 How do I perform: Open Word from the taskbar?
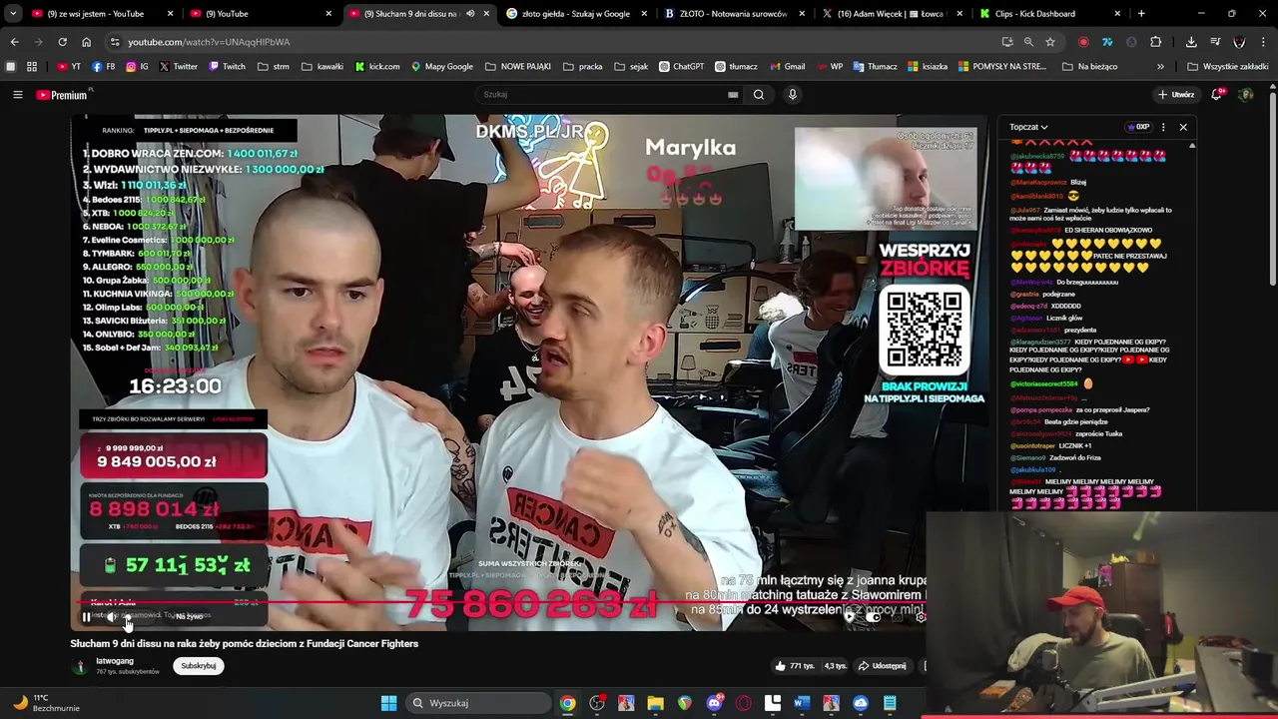[802, 703]
